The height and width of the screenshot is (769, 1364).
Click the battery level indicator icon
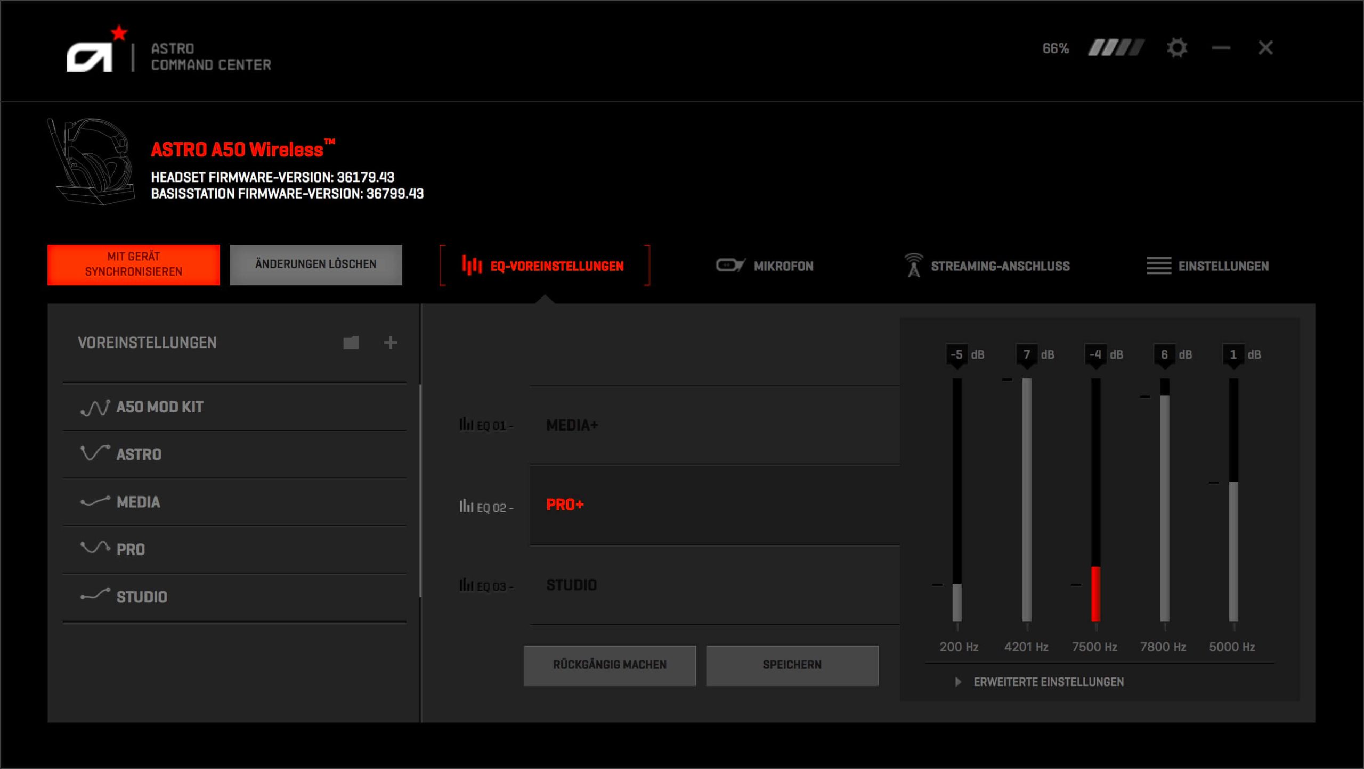(x=1116, y=48)
